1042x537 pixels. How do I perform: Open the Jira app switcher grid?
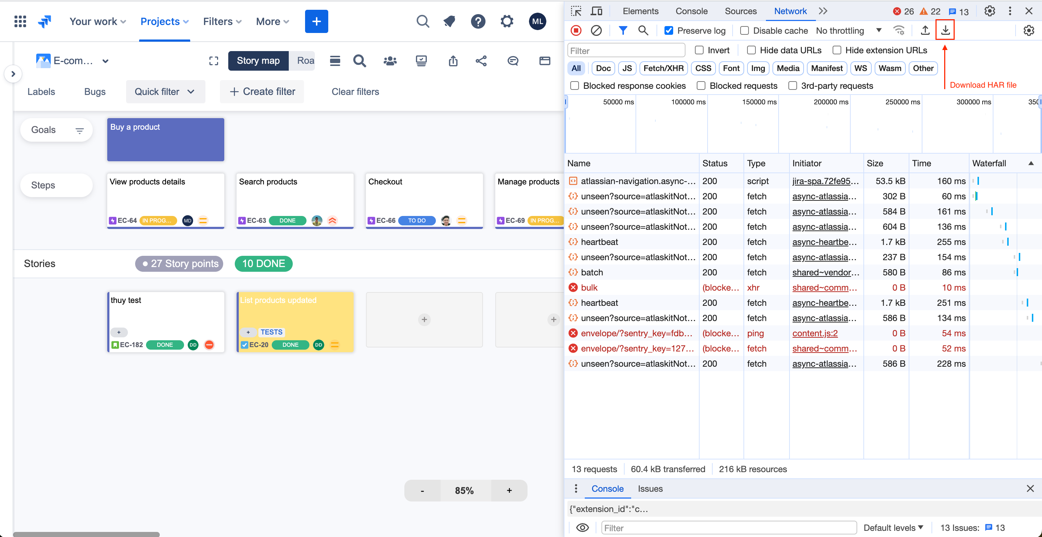[x=20, y=21]
